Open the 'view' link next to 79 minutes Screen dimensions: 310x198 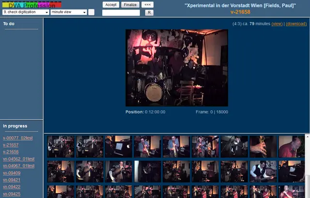[x=277, y=23]
